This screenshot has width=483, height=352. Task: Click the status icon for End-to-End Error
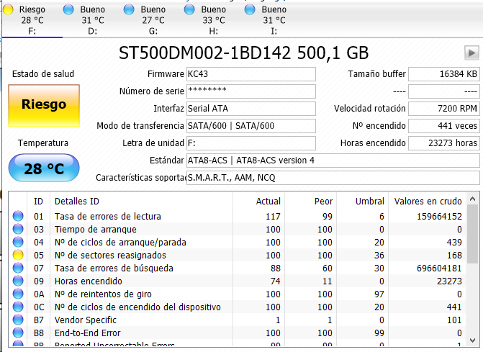pyautogui.click(x=19, y=333)
